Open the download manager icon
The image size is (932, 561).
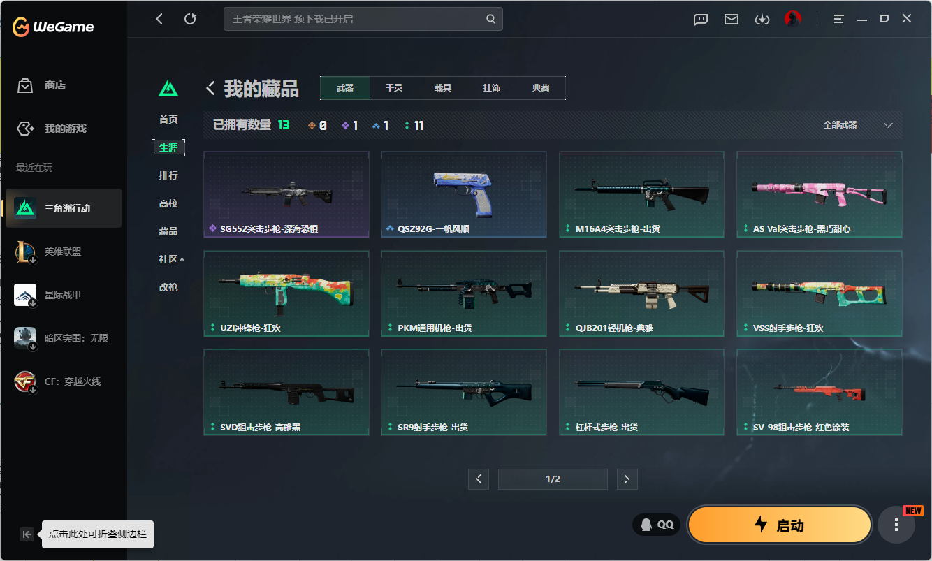point(762,19)
